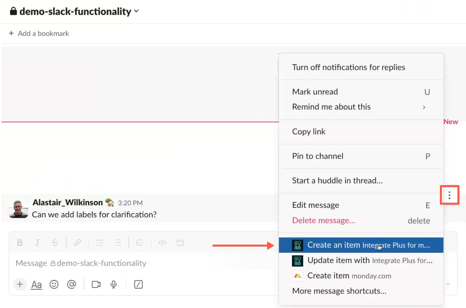Open Alastair_Wilkinson's profile from name

click(x=68, y=202)
